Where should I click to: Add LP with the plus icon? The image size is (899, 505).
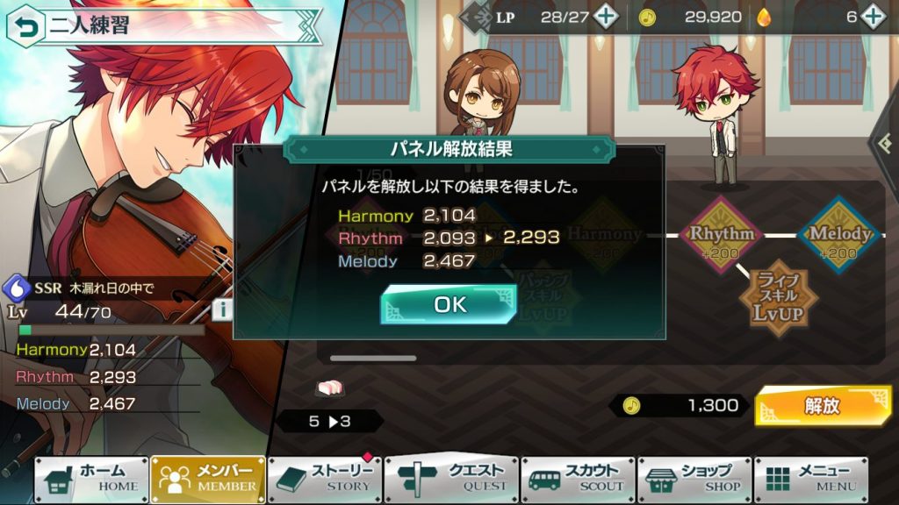point(606,17)
